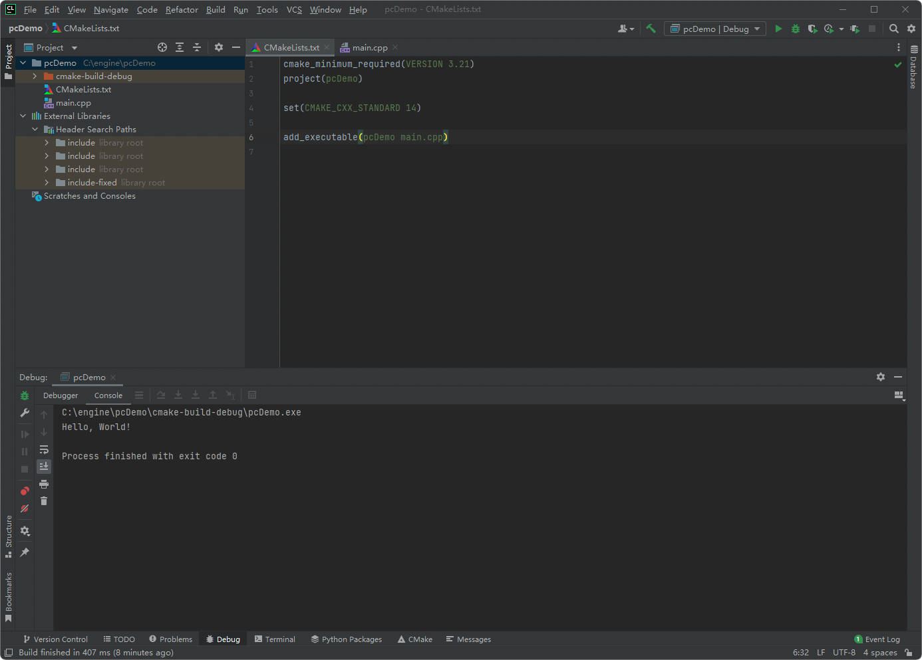Collapse the Header Search Paths node
Viewport: 922px width, 660px height.
point(35,130)
